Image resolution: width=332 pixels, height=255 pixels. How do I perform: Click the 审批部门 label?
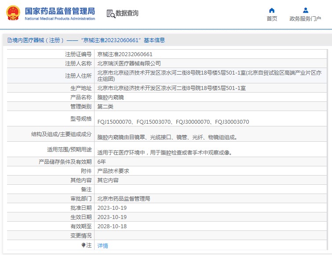(x=81, y=198)
